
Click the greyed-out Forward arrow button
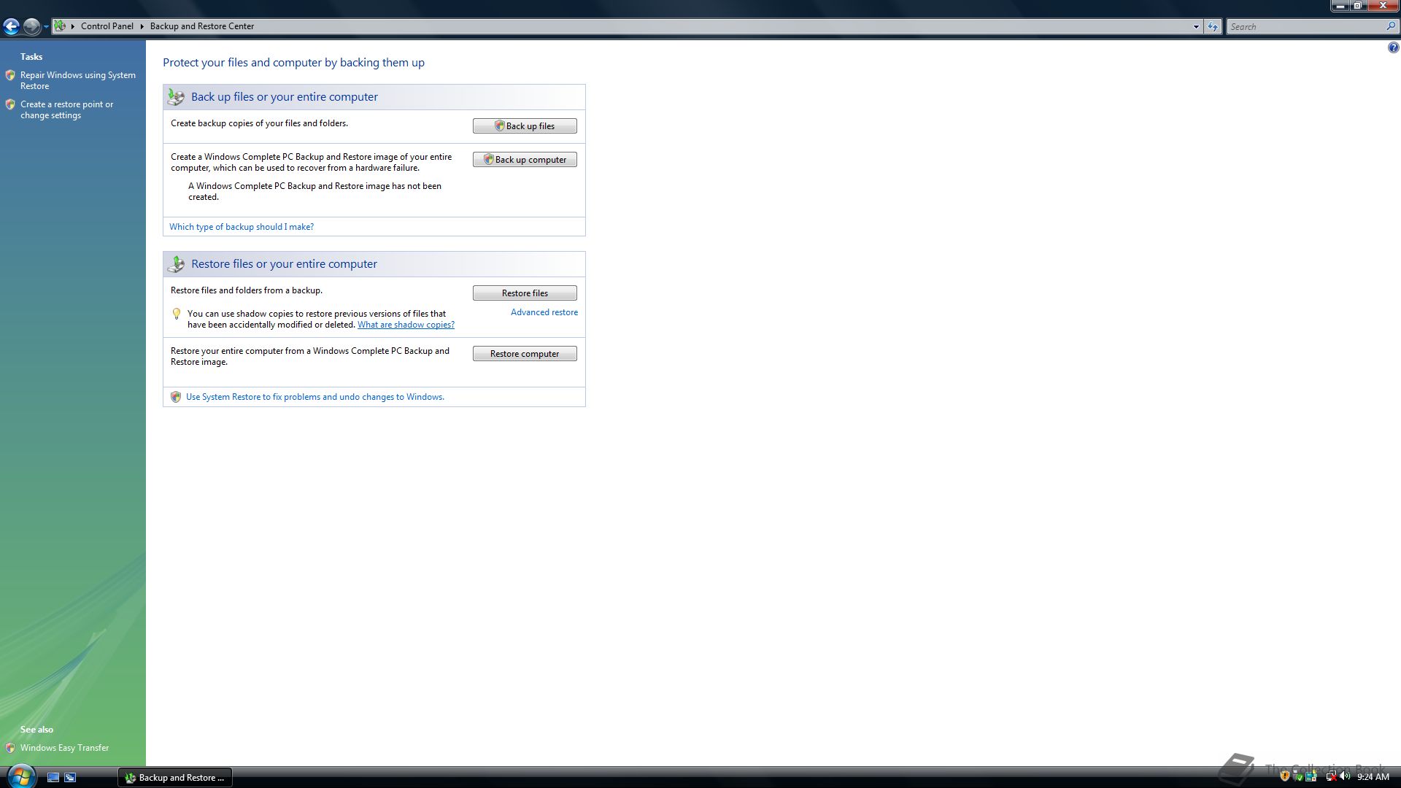point(31,26)
